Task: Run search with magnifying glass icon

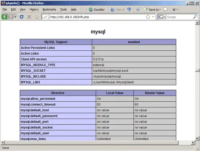Action: tap(195, 17)
